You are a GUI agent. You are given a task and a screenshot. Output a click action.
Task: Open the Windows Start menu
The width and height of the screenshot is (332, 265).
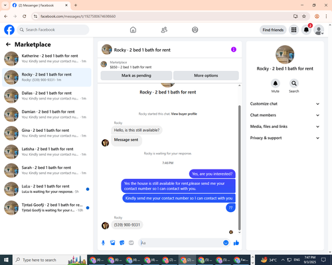coord(6,260)
